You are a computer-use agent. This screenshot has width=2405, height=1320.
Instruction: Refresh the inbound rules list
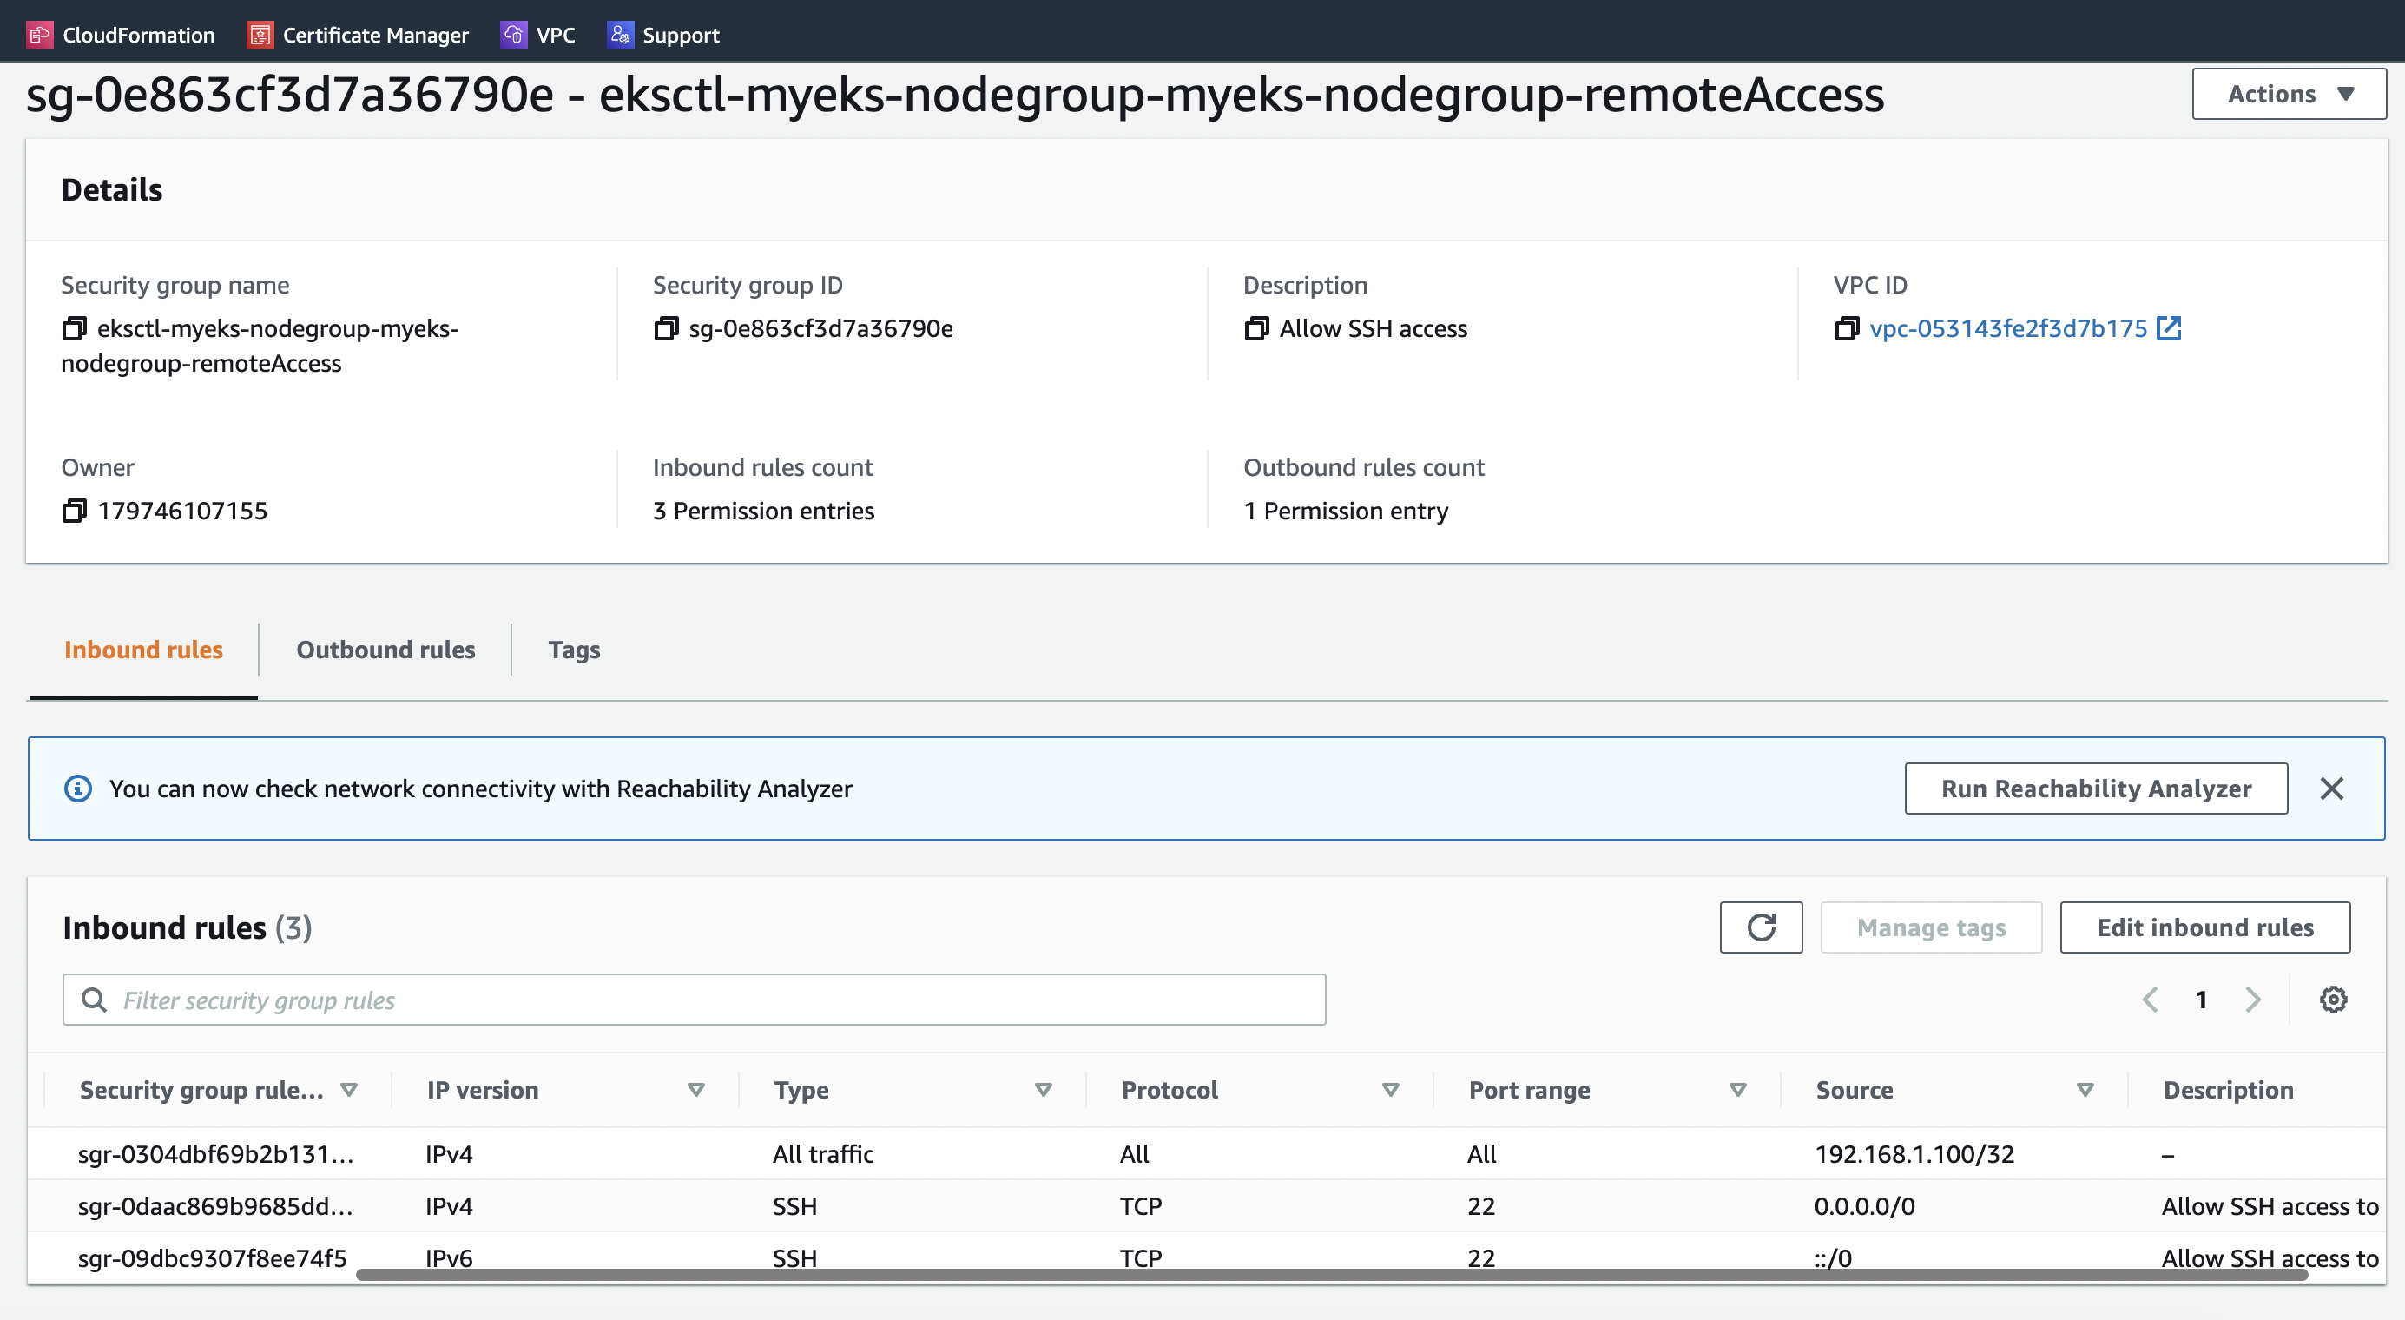(1761, 927)
